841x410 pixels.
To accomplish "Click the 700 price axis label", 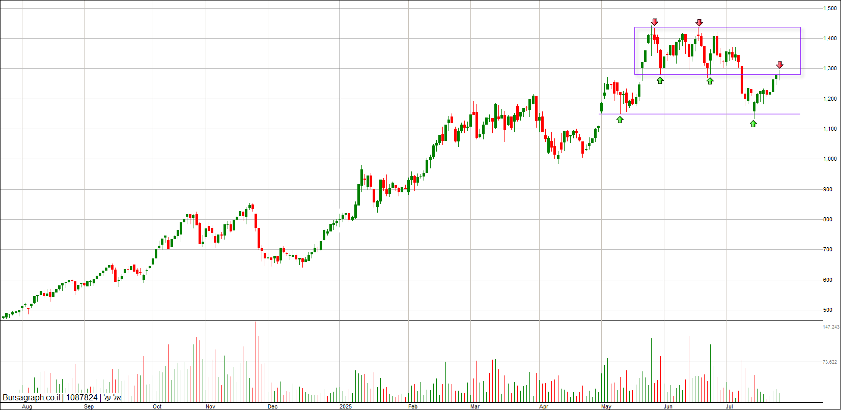I will [827, 250].
